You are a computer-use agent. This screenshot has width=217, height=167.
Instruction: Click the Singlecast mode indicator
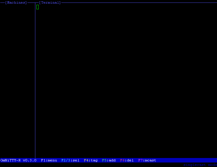[x=200, y=165]
